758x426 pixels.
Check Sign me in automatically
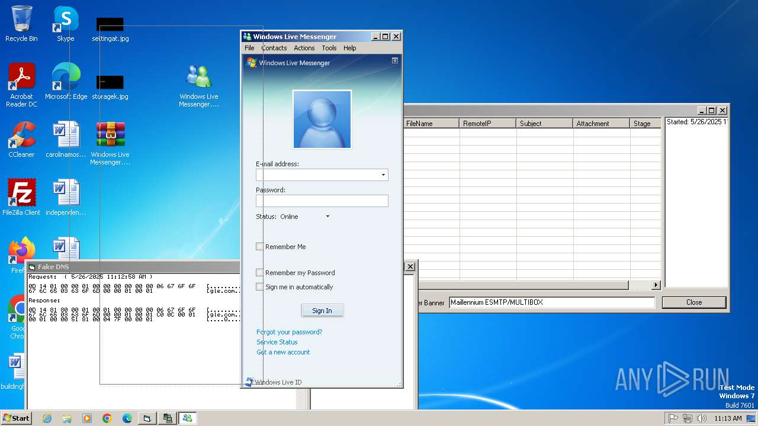point(259,287)
